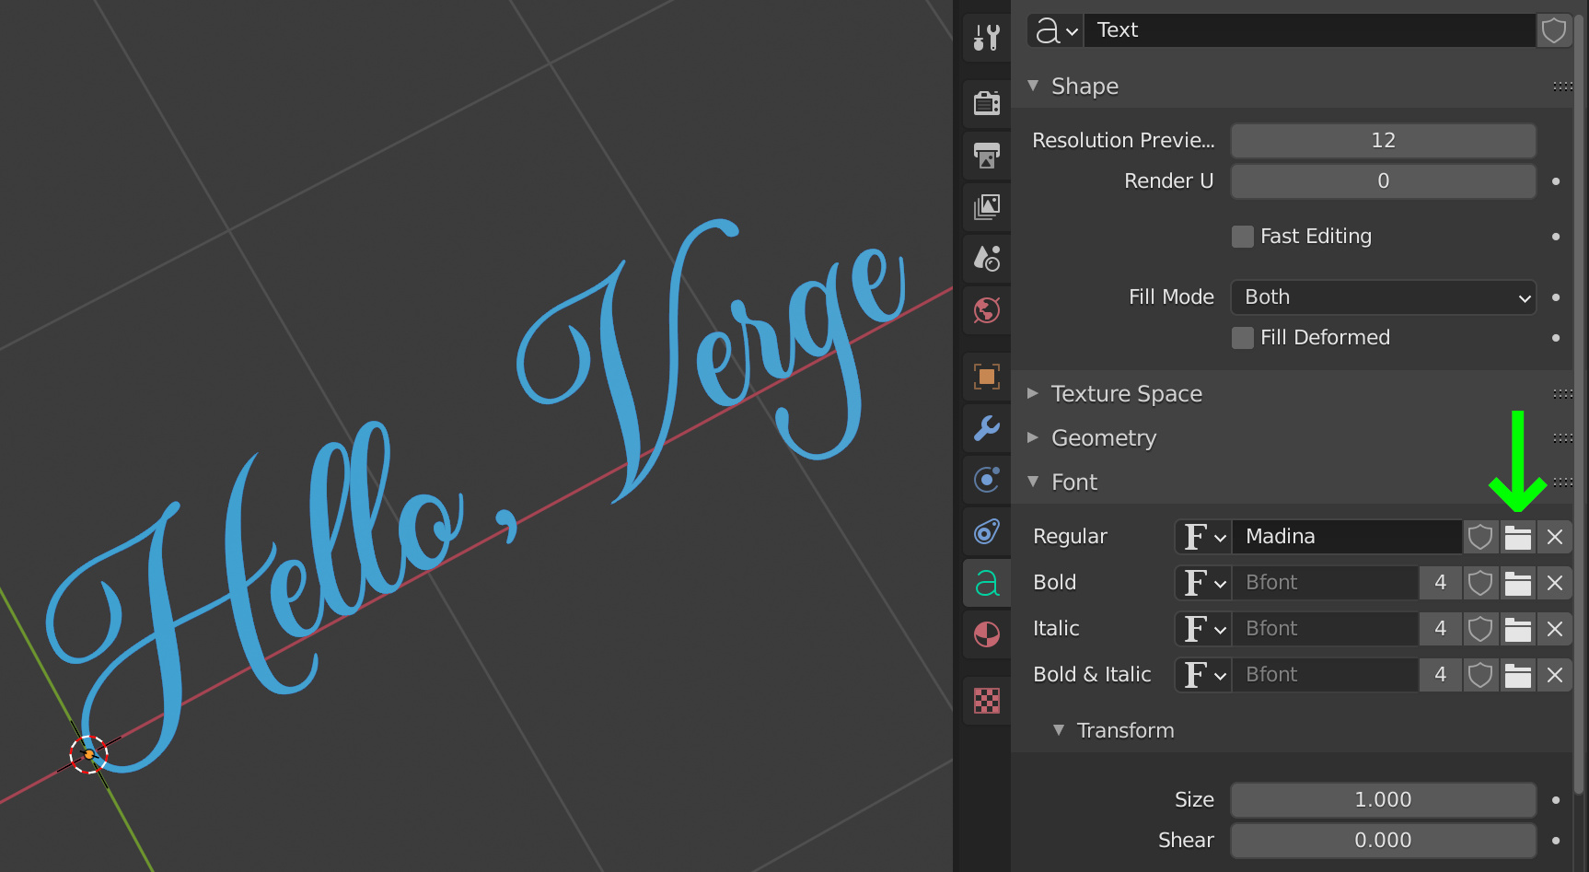This screenshot has height=872, width=1589.
Task: Click the Resolution Preview U field
Action: [1383, 141]
